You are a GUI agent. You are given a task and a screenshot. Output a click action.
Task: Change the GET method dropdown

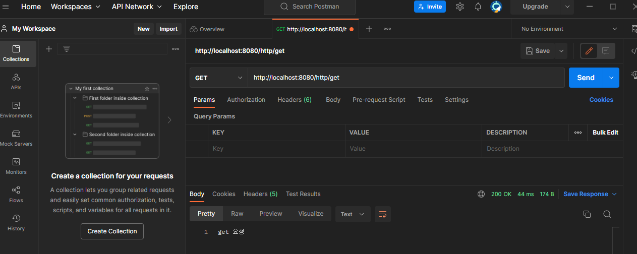[218, 78]
